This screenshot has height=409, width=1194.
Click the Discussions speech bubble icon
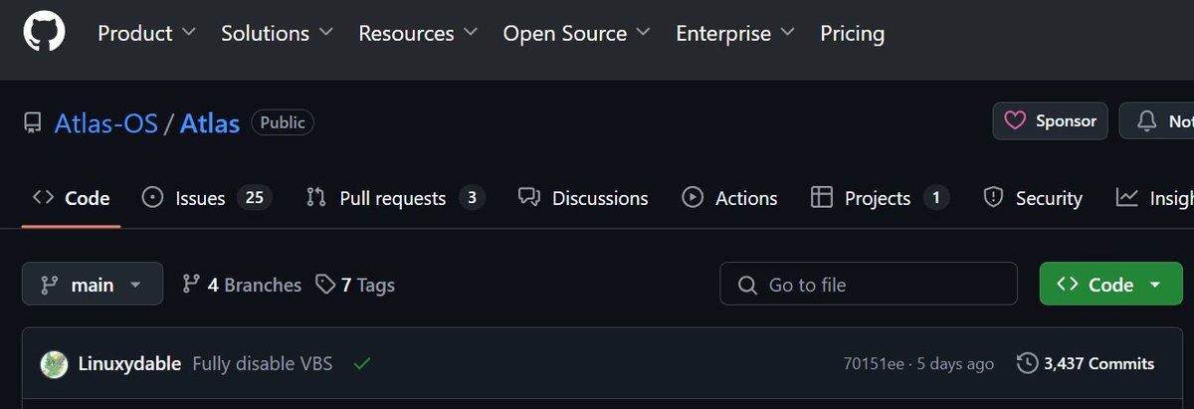(x=529, y=197)
